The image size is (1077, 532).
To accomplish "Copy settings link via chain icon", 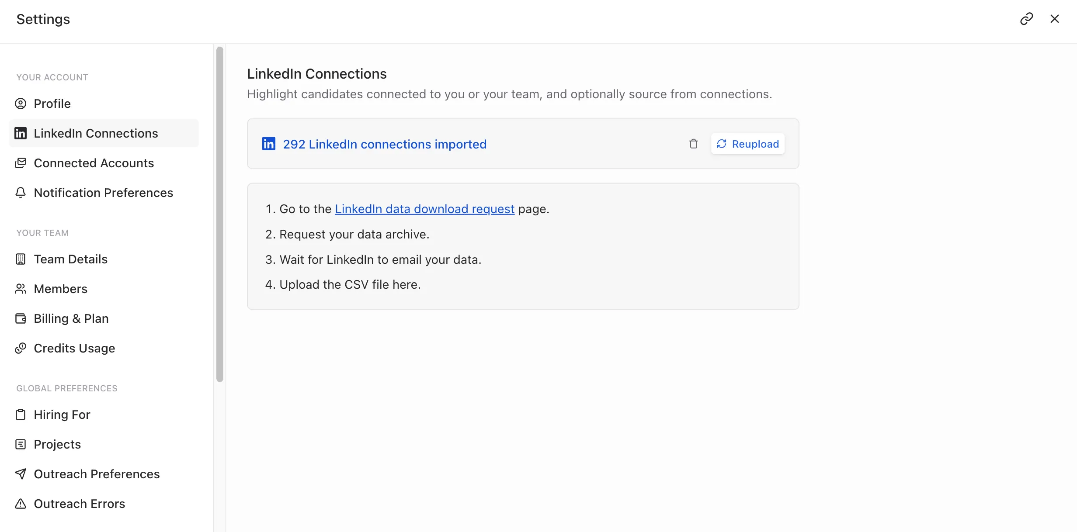I will pos(1026,19).
